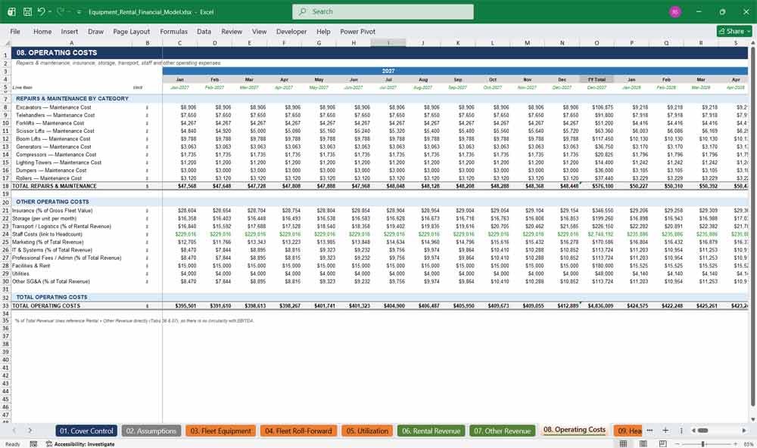Click the zoom in plus button

click(735, 443)
